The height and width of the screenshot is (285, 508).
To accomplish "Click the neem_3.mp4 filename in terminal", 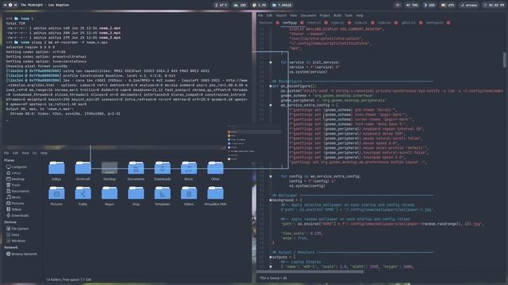I will click(110, 37).
